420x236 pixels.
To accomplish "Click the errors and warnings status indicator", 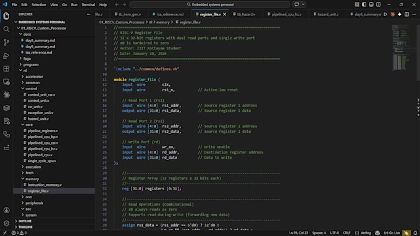I will (x=19, y=233).
